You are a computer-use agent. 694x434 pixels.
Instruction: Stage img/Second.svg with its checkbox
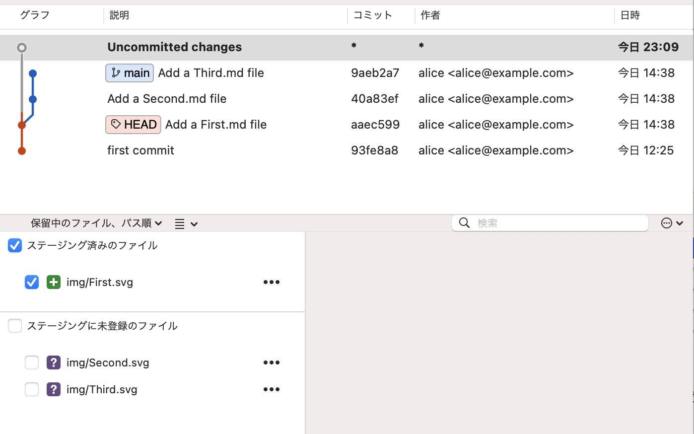32,362
